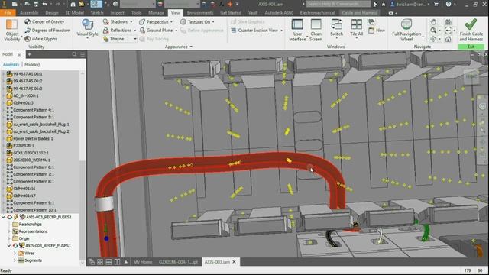This screenshot has height=275, width=489.
Task: Toggle Shadows in the Appearance panel
Action: [115, 22]
